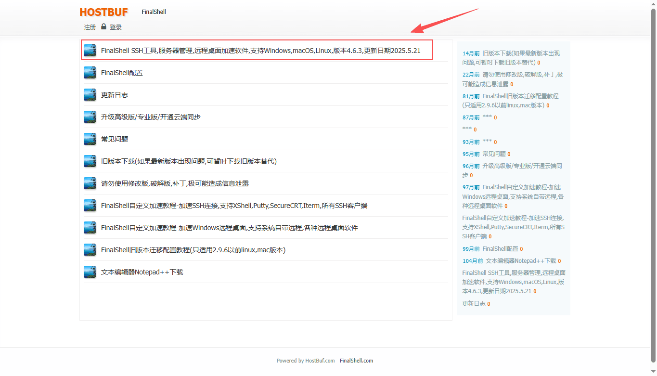Click the sidebar 常见问题 link
Image resolution: width=657 pixels, height=376 pixels.
[x=494, y=154]
